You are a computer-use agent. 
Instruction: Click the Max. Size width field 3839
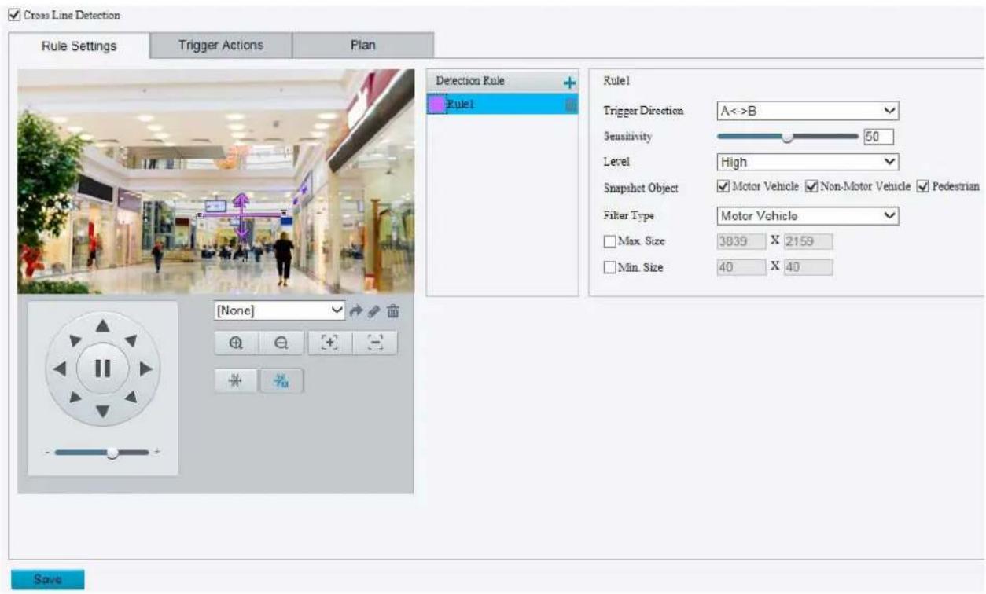coord(741,241)
